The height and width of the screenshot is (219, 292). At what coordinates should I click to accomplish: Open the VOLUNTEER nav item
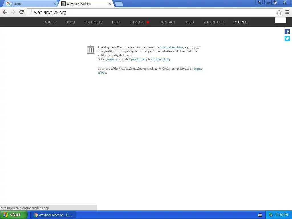(x=214, y=22)
